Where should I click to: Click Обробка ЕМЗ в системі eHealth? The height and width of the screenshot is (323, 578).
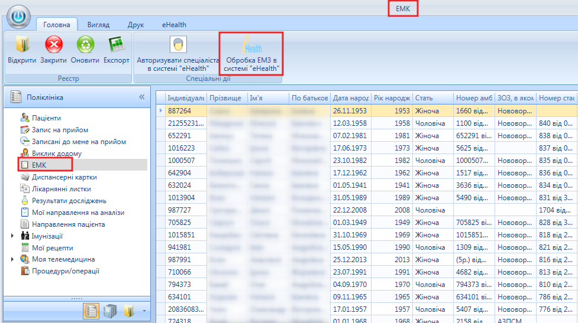251,54
